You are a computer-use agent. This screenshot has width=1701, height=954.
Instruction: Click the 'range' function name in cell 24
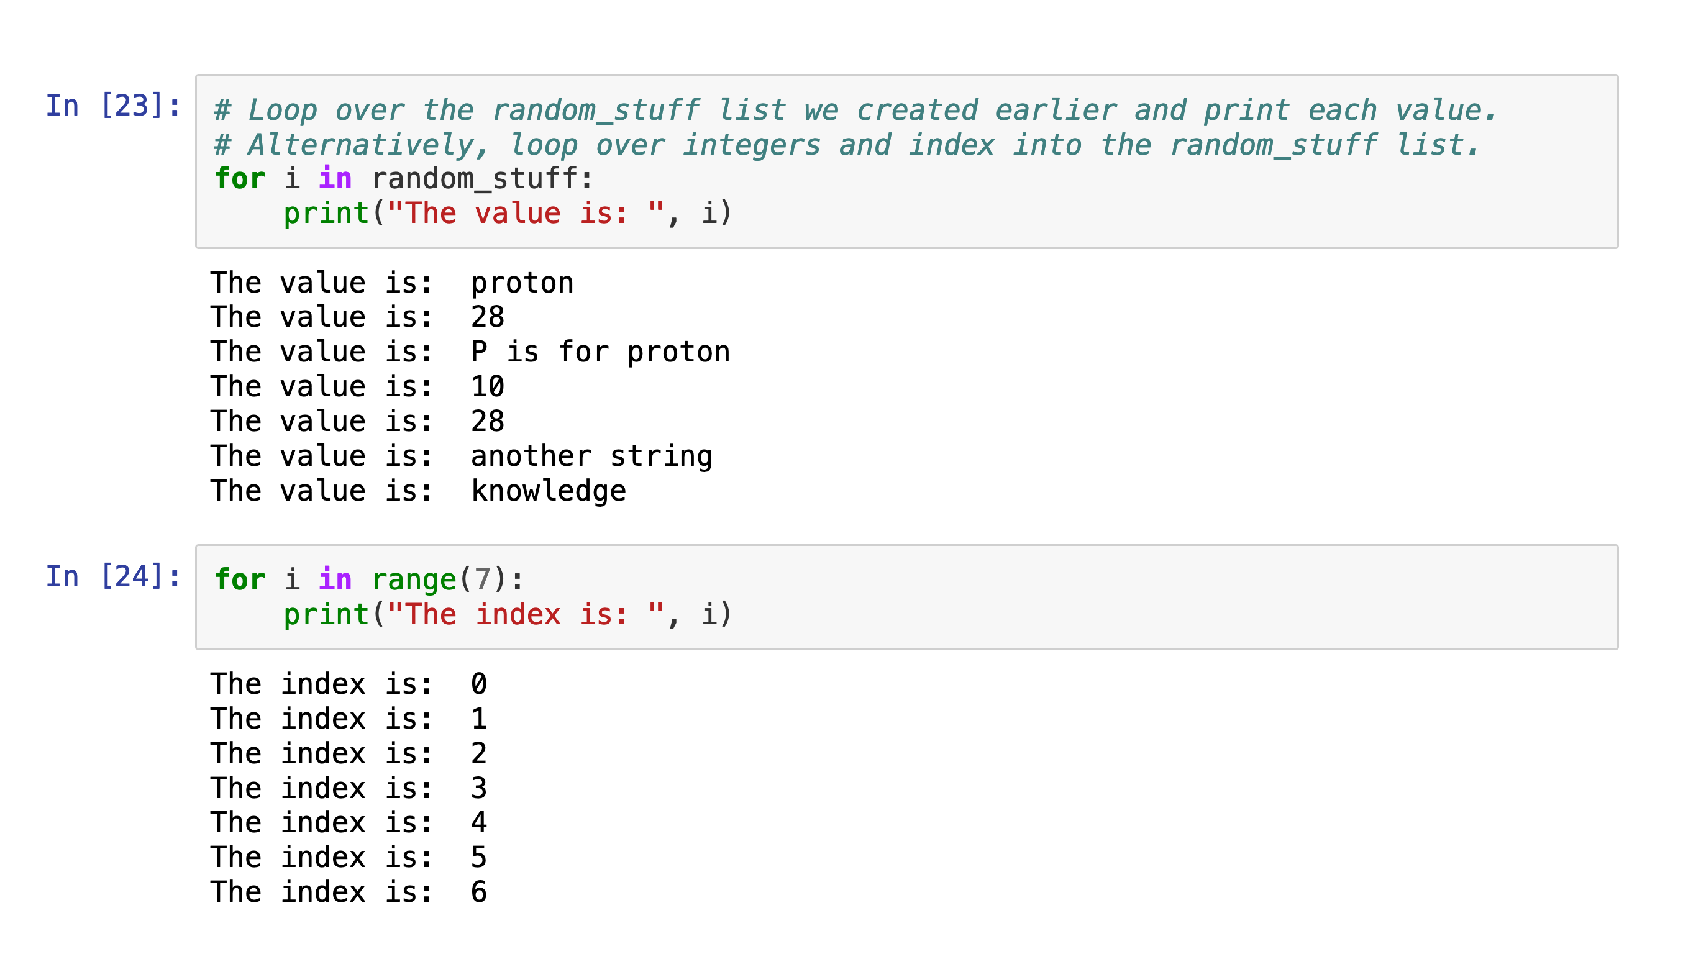tap(413, 579)
